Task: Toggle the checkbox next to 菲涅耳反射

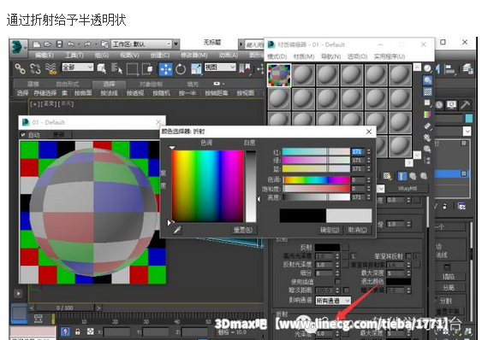Action: tap(408, 255)
